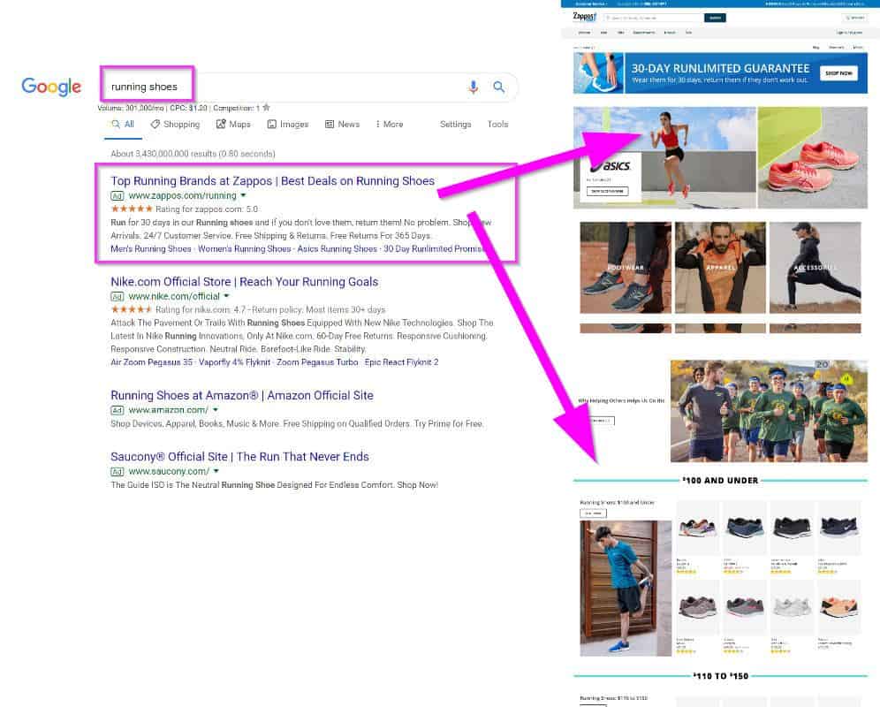This screenshot has width=880, height=707.
Task: Open the More search options menu
Action: tap(390, 124)
